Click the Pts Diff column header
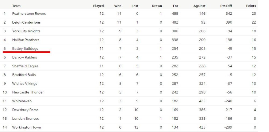This screenshot has height=132, width=269. [x=226, y=6]
